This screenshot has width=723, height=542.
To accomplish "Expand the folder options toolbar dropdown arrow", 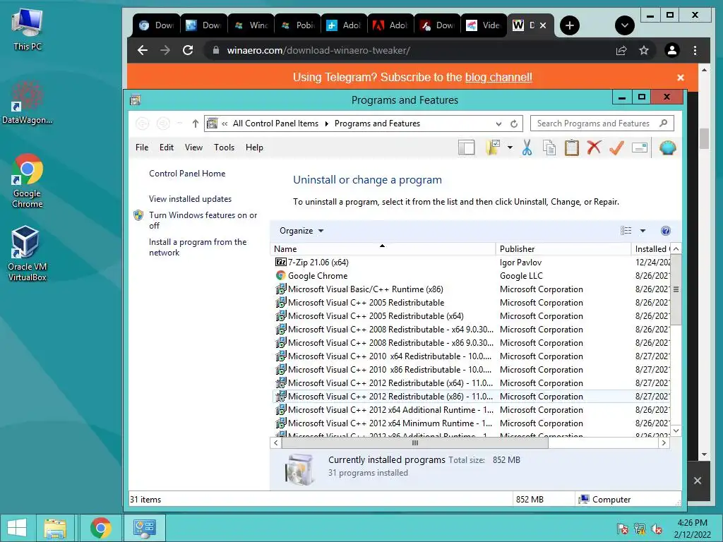I will pyautogui.click(x=510, y=147).
